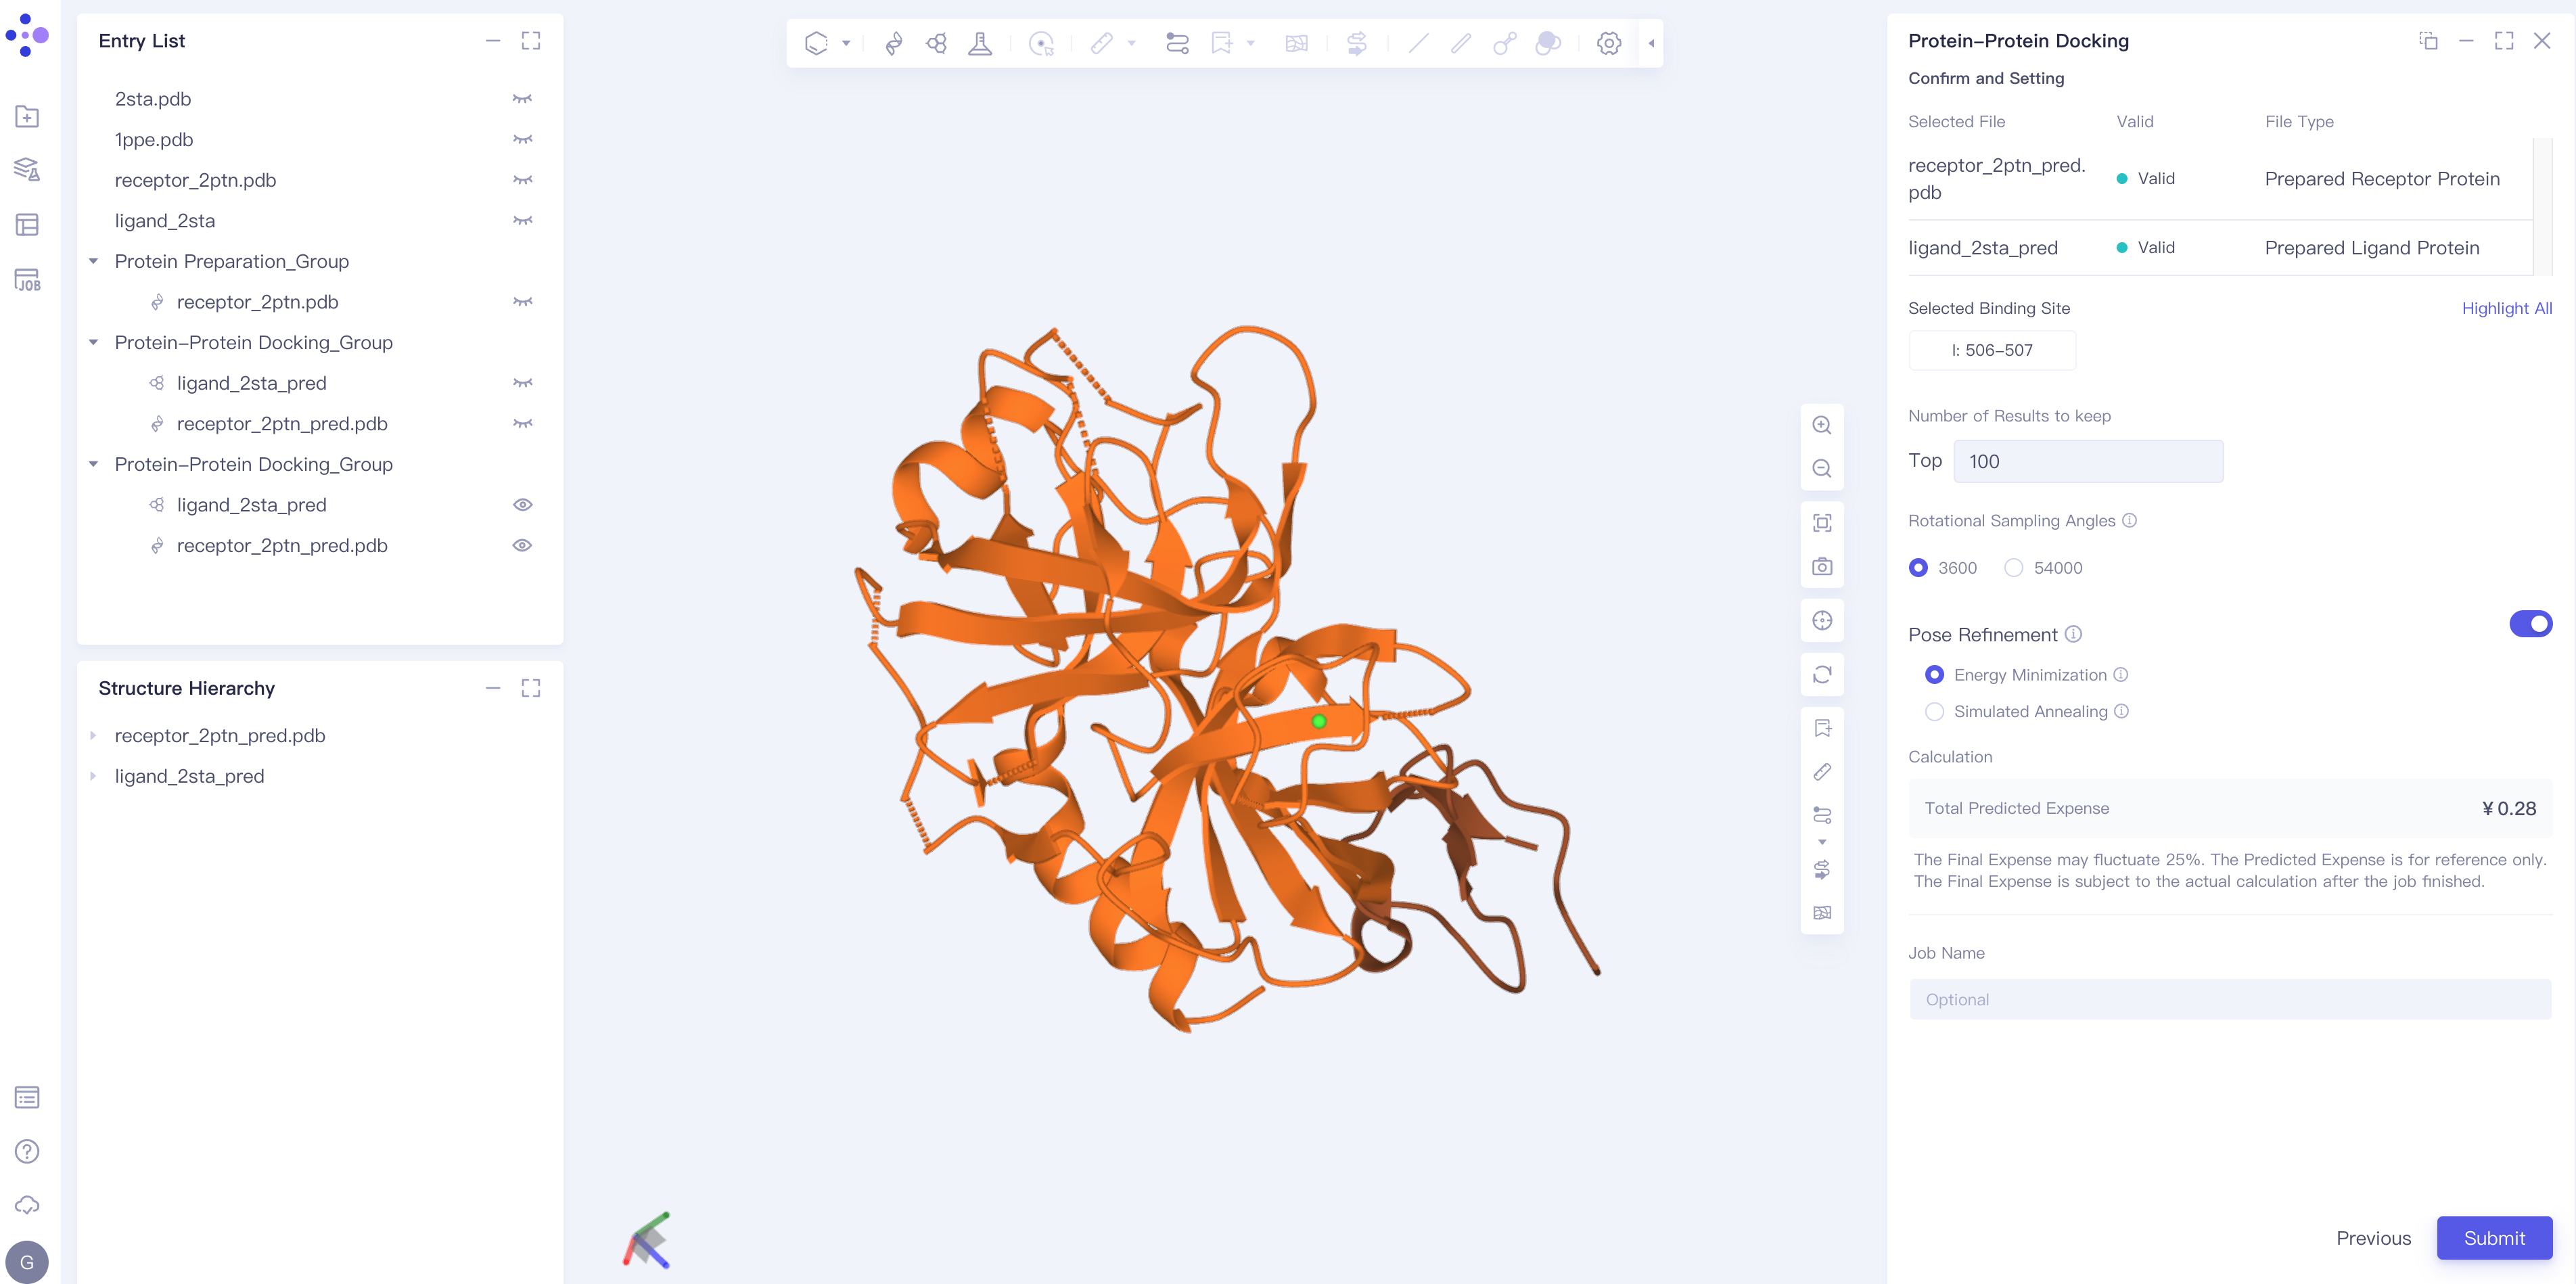Open dropdown next to top toolbar bookmark icon
Image resolution: width=2576 pixels, height=1284 pixels.
(x=1250, y=43)
